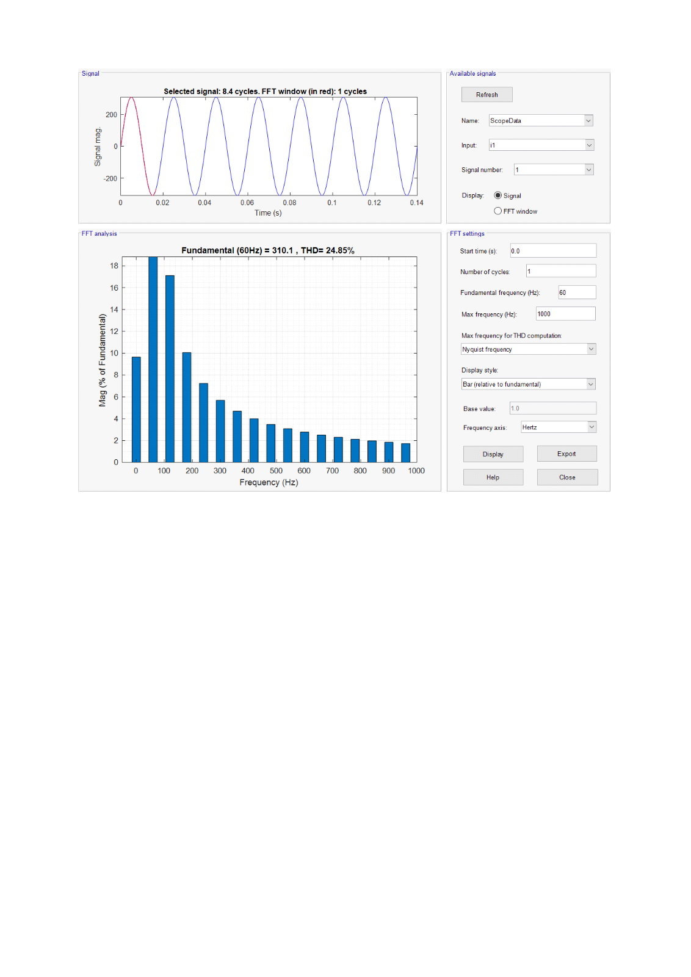
Task: Select the Signal display radio button
Action: click(498, 195)
